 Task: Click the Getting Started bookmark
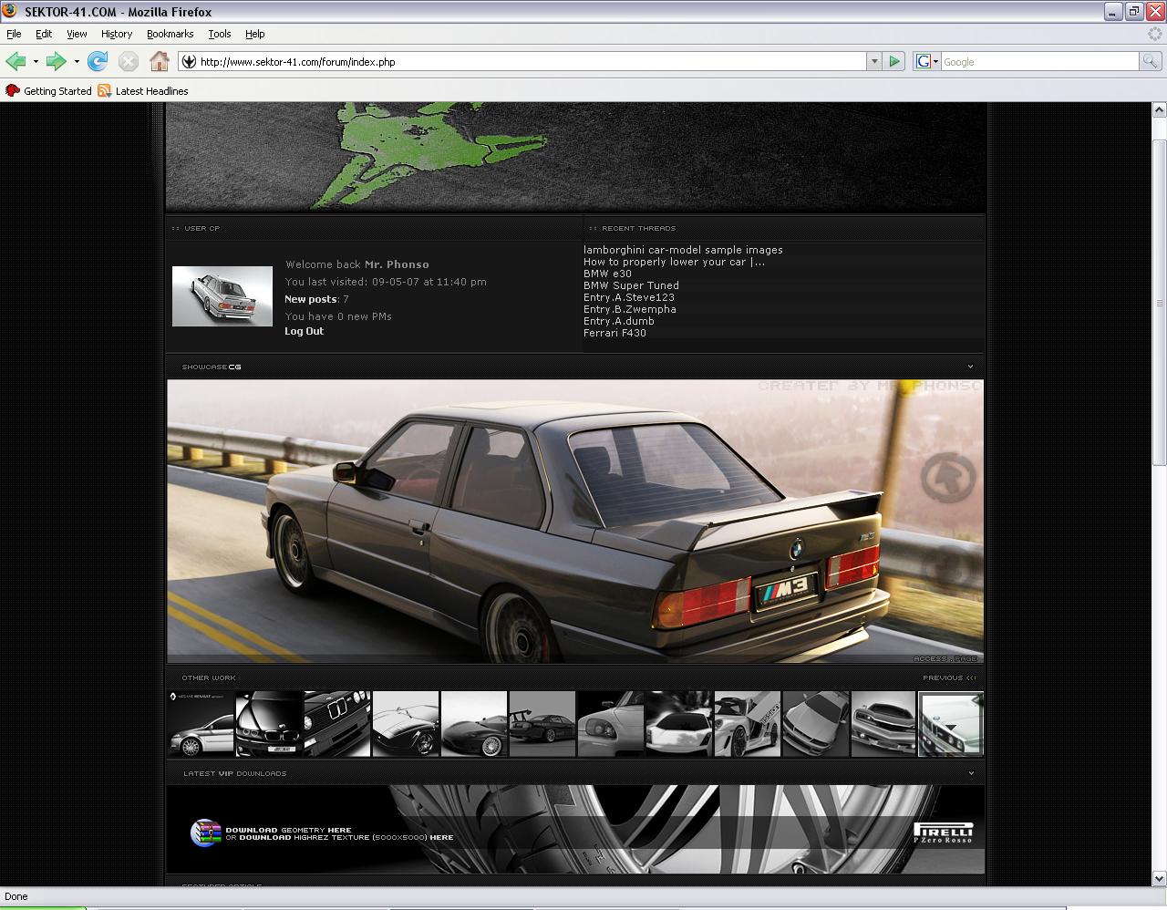pyautogui.click(x=49, y=91)
